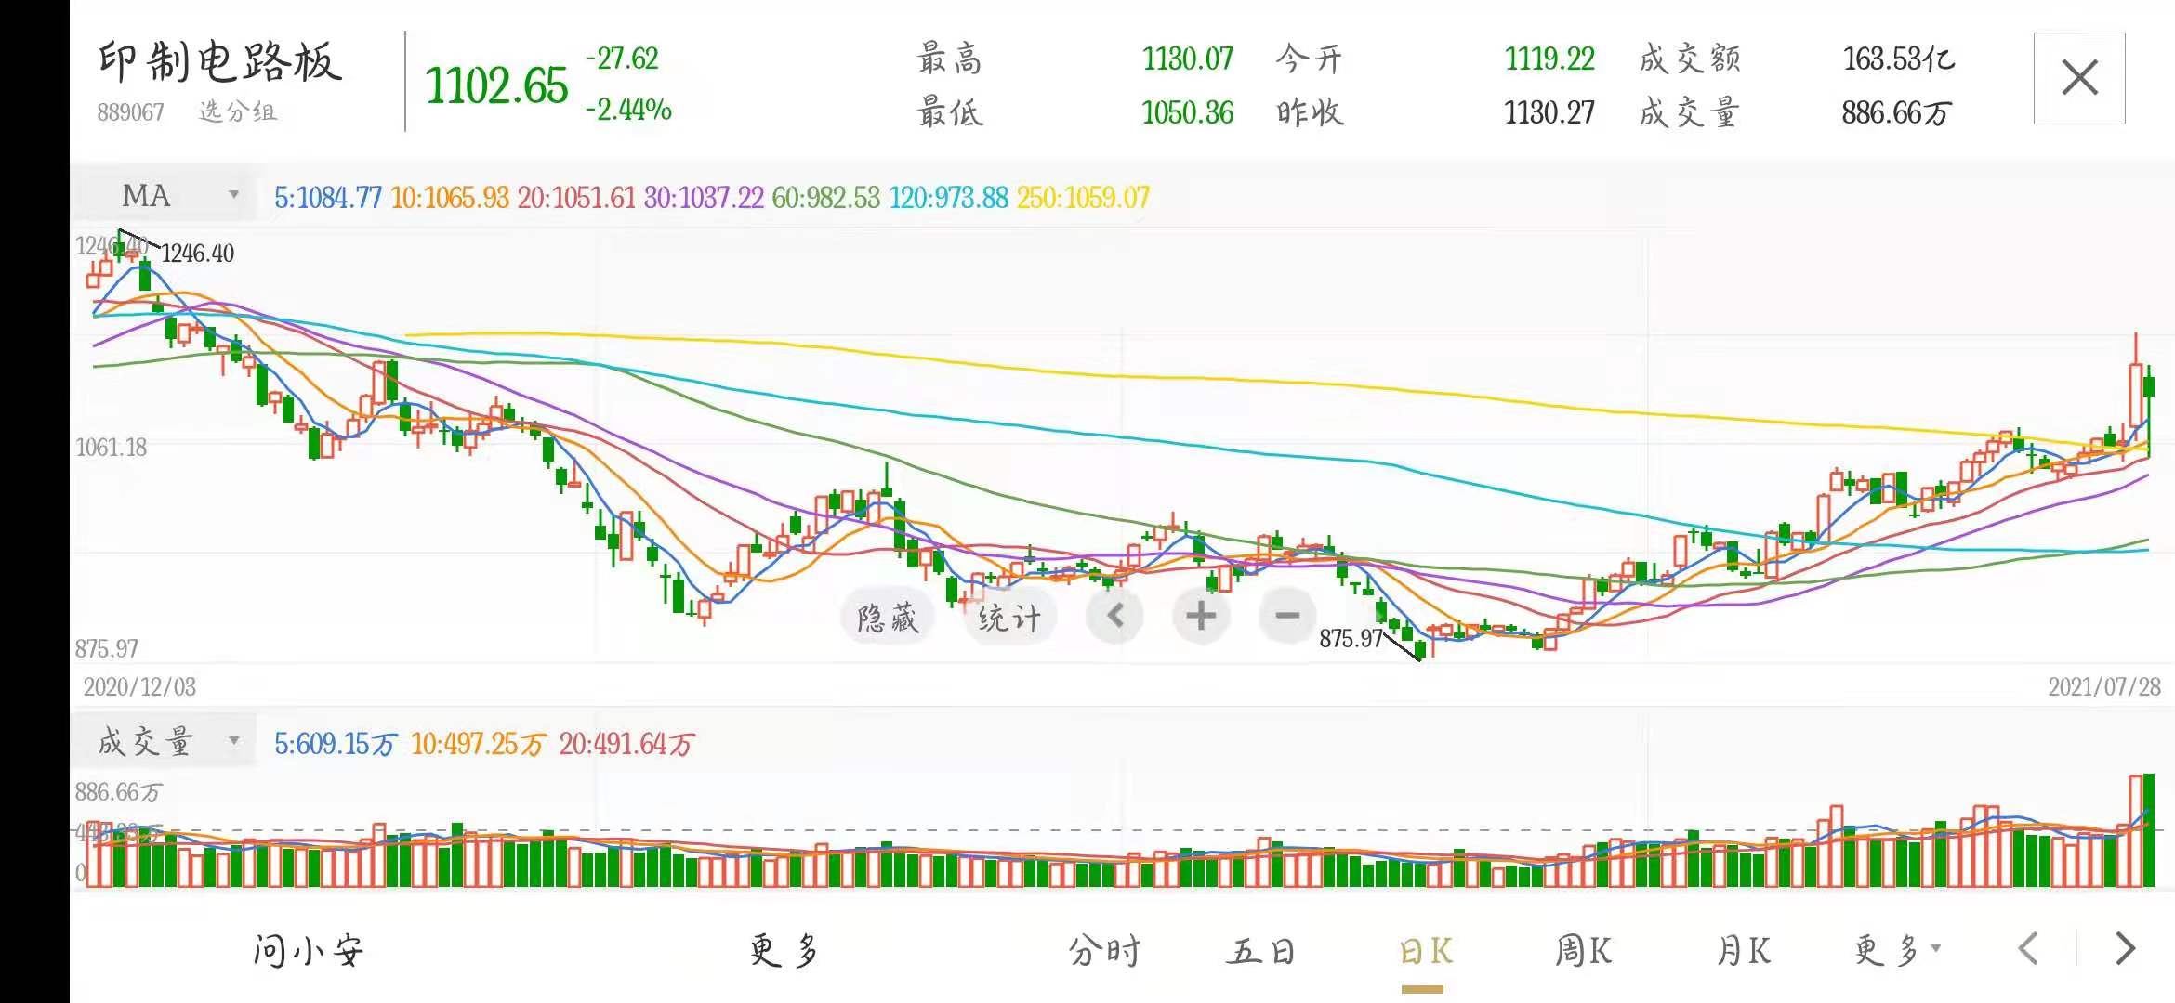Switch to the 周K tab
Viewport: 2175px width, 1003px height.
[1583, 950]
